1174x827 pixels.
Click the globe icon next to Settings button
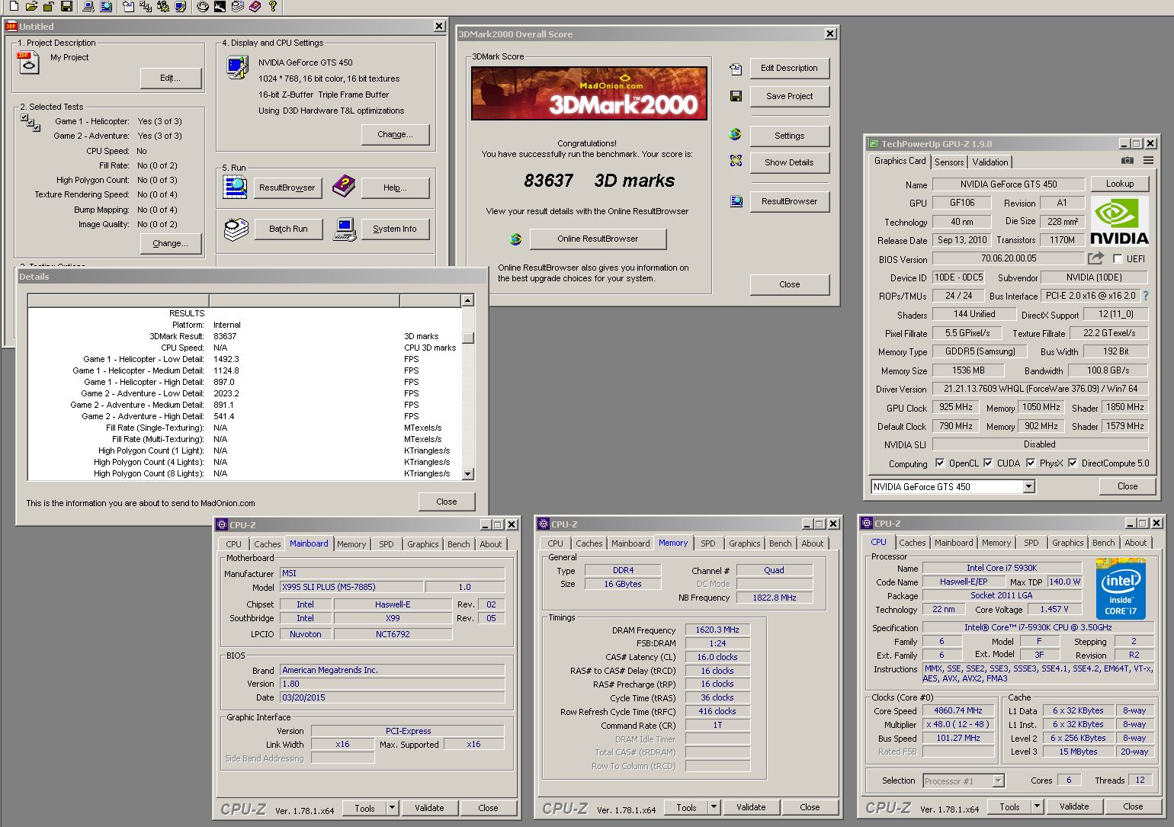735,134
